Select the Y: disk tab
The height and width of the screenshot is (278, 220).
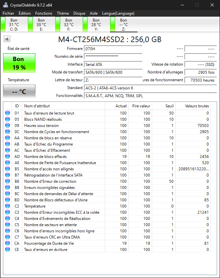[x=96, y=25]
